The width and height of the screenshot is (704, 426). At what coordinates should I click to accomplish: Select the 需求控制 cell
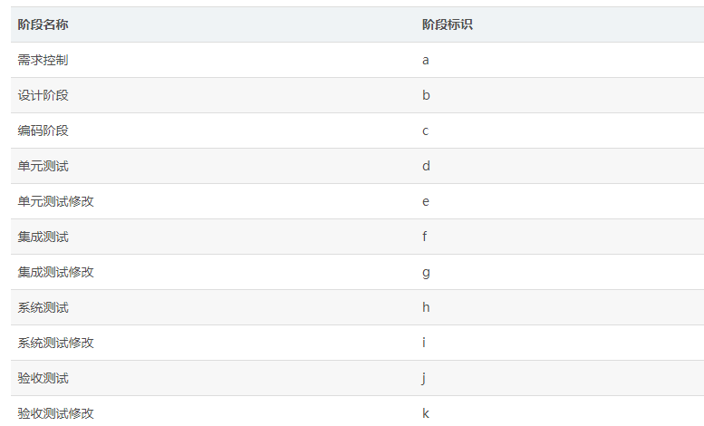[43, 60]
